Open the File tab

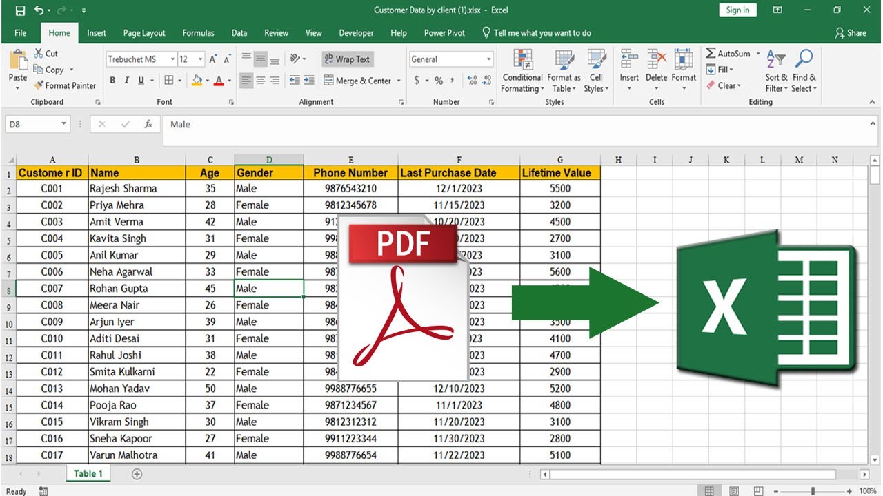coord(20,32)
